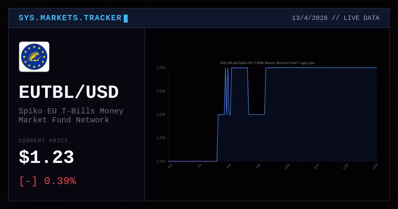Click the 6/4 x-axis date label
Viewport: 398px width, 209px height.
click(170, 166)
